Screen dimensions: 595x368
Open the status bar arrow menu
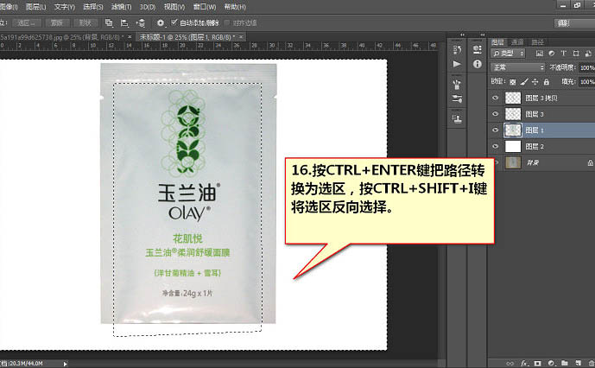coord(65,364)
